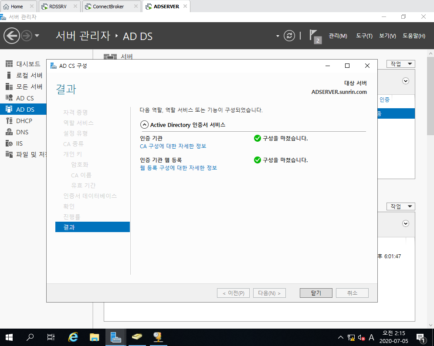434x346 pixels.
Task: Open CA 구성에 대한 자세한 정보 link
Action: pos(173,146)
